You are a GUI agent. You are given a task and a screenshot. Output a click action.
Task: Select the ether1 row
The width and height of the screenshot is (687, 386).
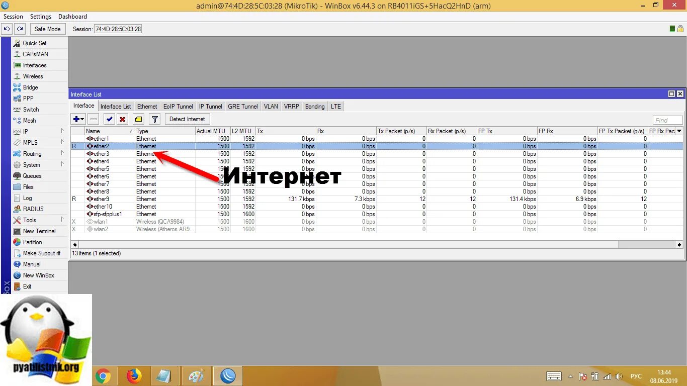pyautogui.click(x=377, y=139)
